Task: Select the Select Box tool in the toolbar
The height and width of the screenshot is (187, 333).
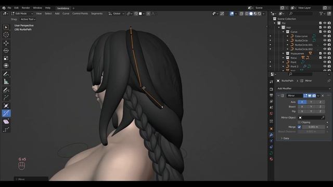Action: tap(6, 27)
